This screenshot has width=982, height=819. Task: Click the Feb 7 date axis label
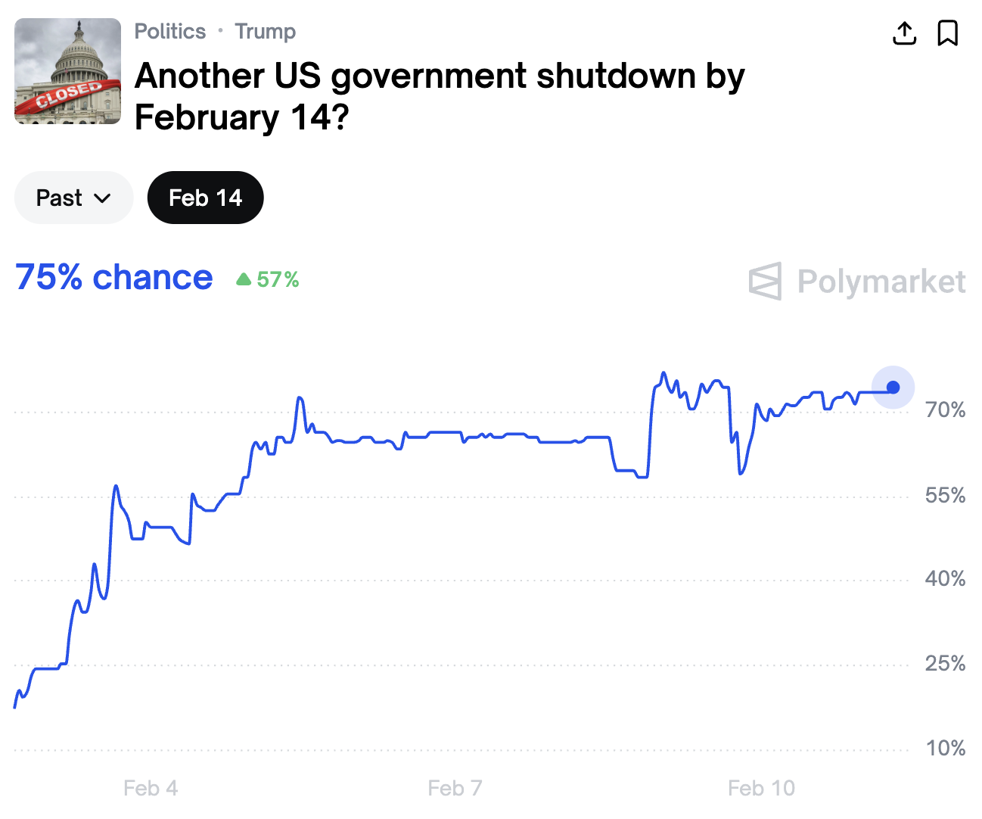click(x=455, y=788)
